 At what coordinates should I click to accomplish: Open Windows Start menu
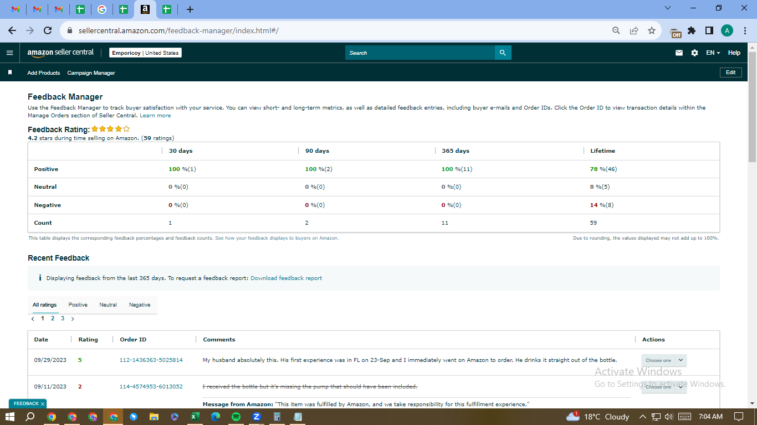10,417
